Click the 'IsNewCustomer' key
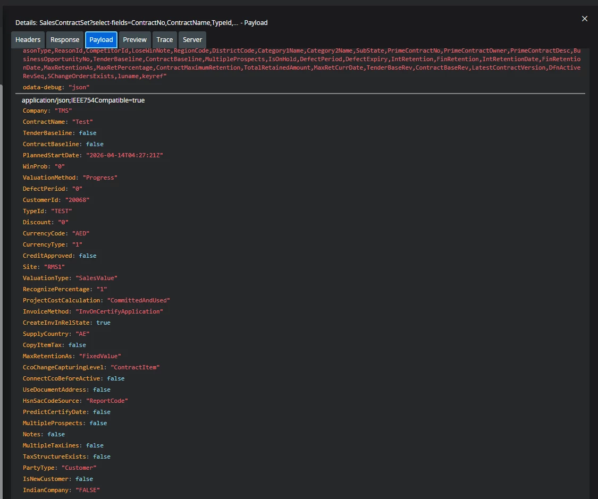The image size is (598, 499). (45, 479)
